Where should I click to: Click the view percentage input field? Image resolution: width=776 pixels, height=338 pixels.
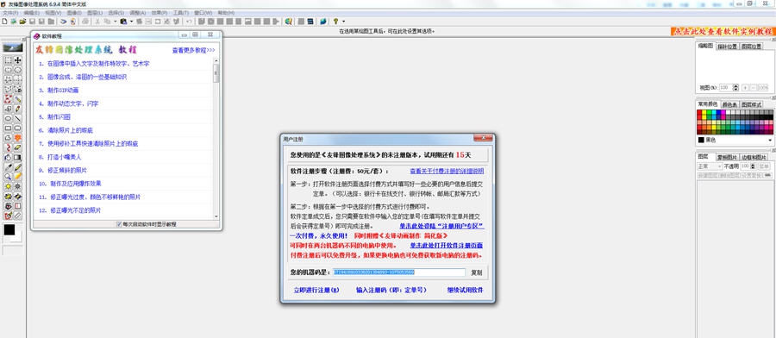[725, 88]
